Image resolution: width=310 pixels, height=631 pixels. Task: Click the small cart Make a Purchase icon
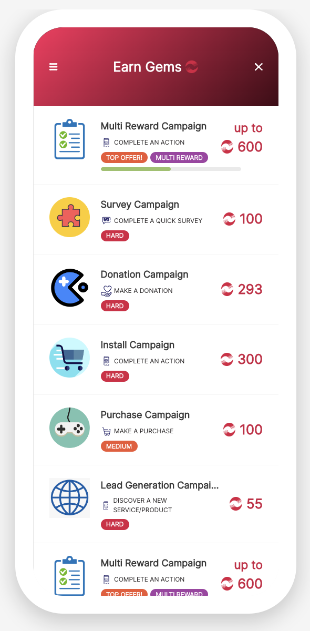click(107, 431)
